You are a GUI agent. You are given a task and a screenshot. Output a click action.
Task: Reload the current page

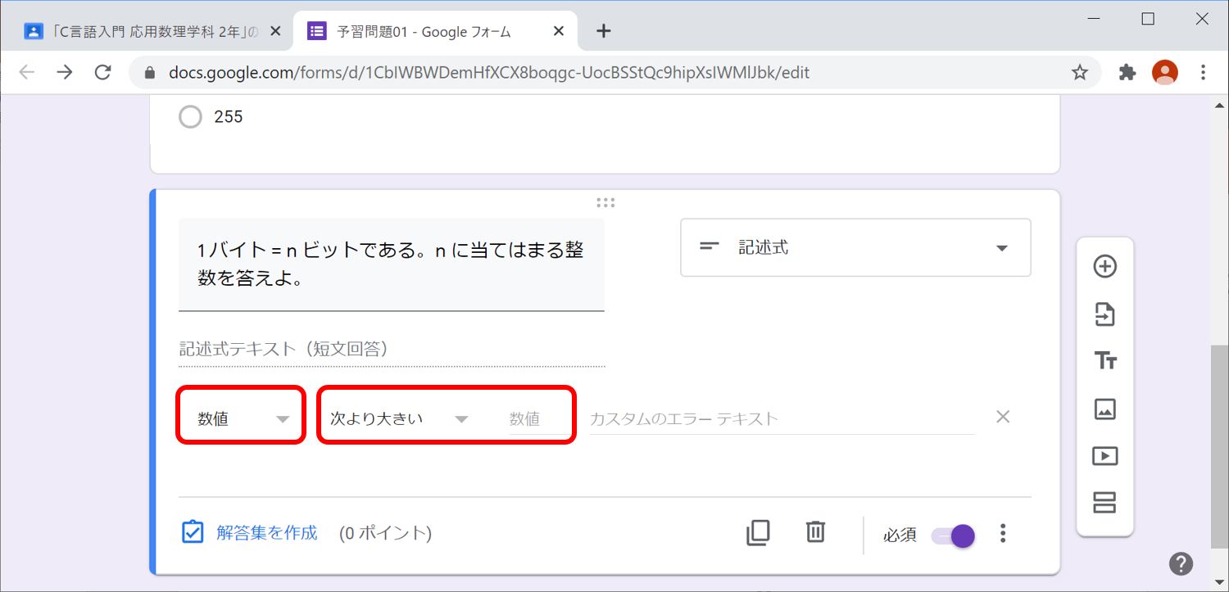[x=102, y=72]
